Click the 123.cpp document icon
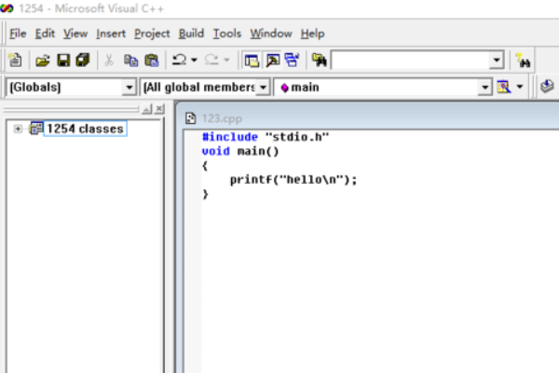The image size is (559, 373). click(191, 118)
